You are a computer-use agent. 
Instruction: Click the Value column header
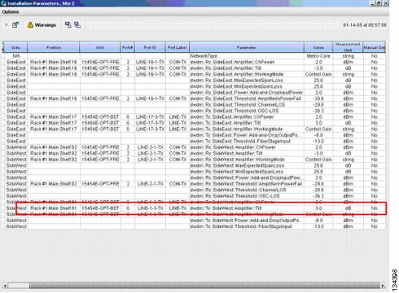pyautogui.click(x=318, y=47)
